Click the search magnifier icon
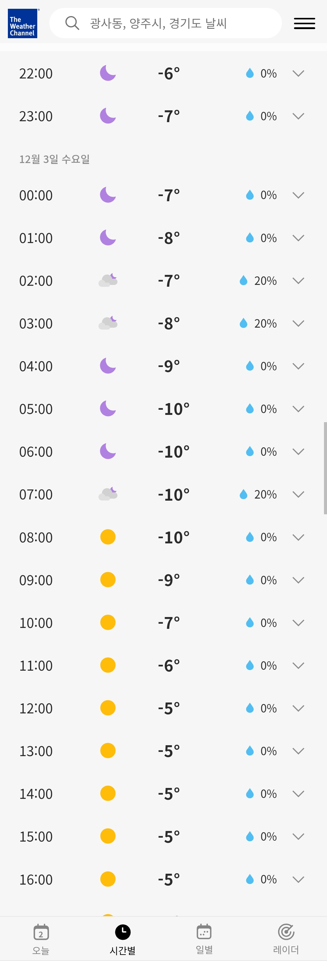Viewport: 327px width, 961px height. coord(72,23)
